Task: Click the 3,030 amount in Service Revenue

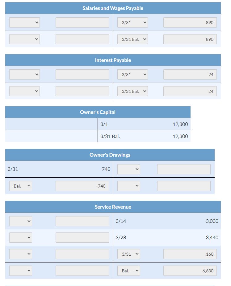Action: point(212,221)
